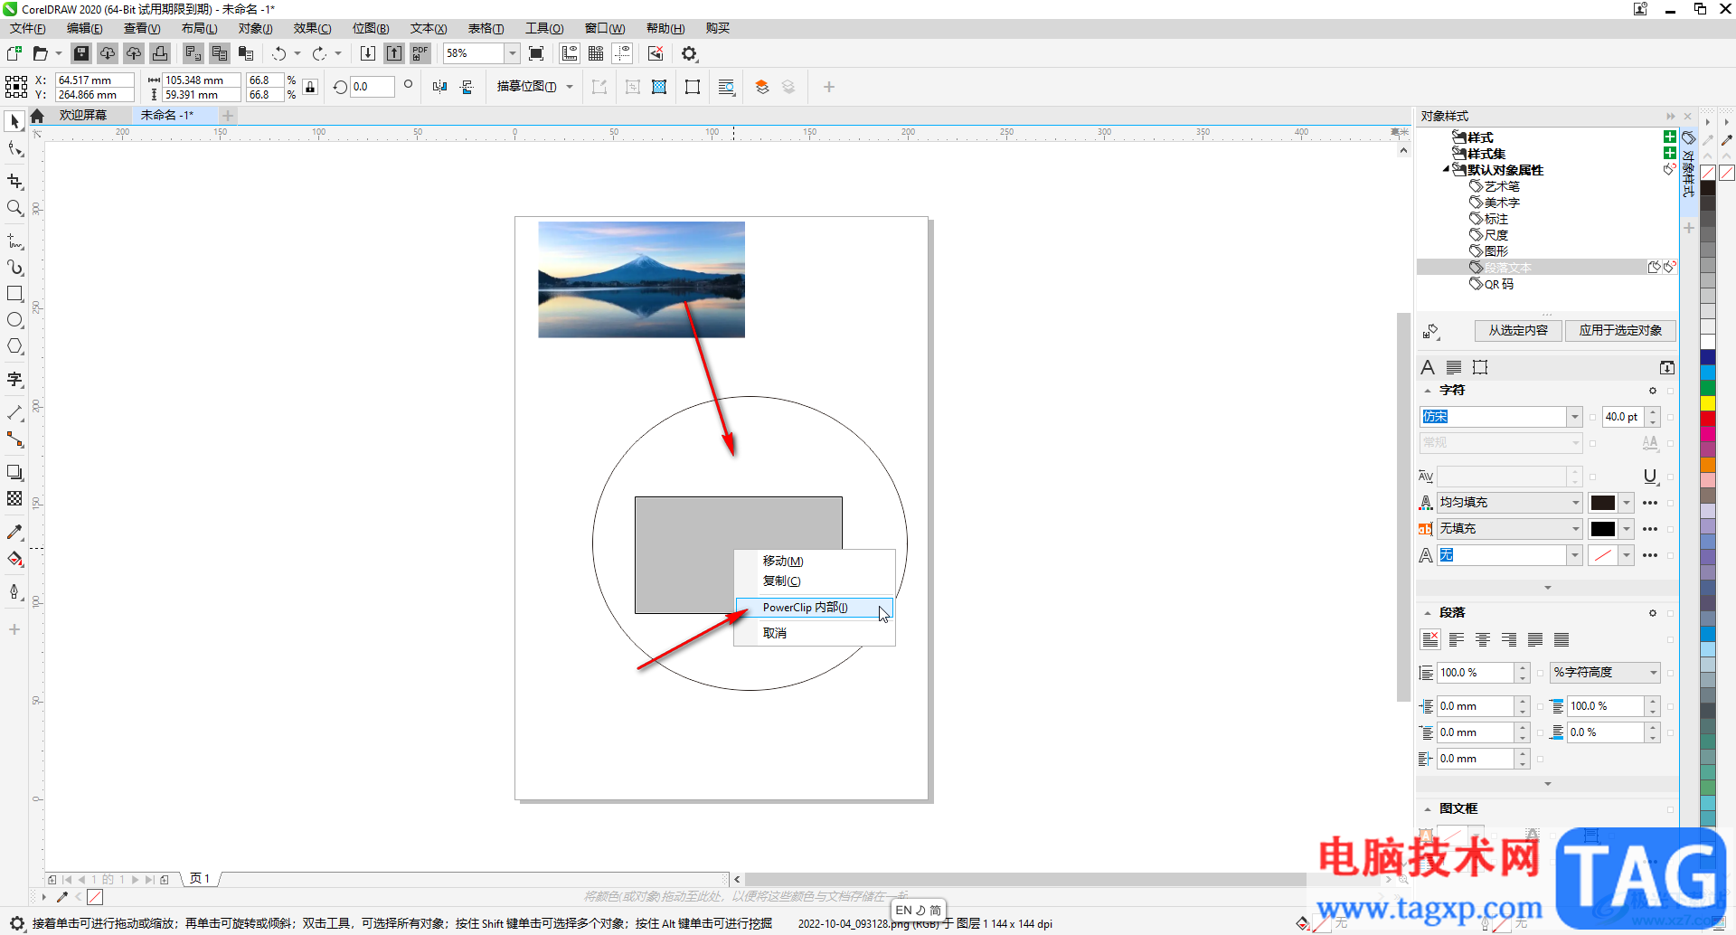
Task: Select full justify paragraph button
Action: [x=1535, y=639]
